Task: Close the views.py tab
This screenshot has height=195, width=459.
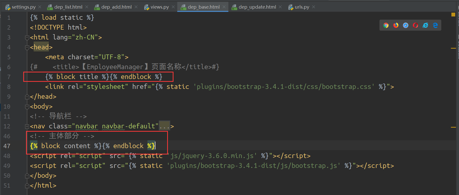Action: coord(173,7)
